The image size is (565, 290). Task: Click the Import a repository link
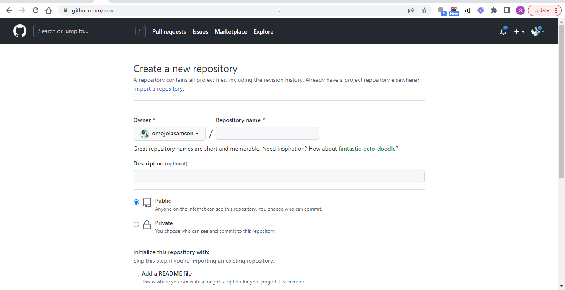158,89
